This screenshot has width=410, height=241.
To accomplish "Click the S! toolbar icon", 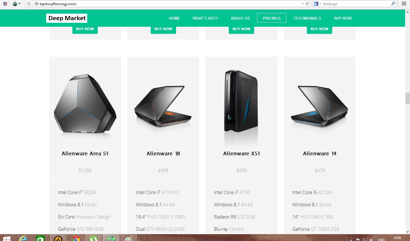I will pos(5,4).
